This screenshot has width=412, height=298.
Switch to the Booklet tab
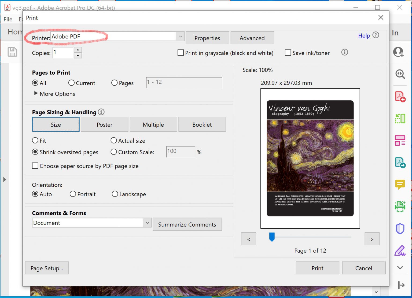click(202, 124)
